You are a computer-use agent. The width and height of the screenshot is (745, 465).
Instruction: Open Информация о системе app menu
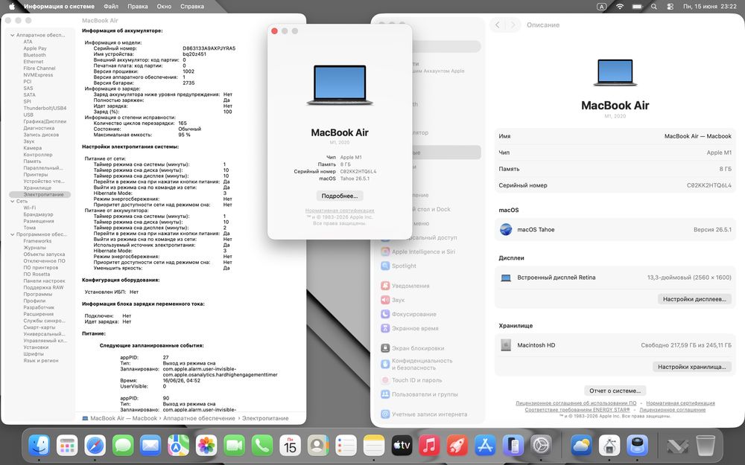tap(59, 6)
